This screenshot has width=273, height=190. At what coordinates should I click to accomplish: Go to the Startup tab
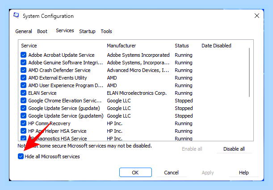[x=87, y=31]
